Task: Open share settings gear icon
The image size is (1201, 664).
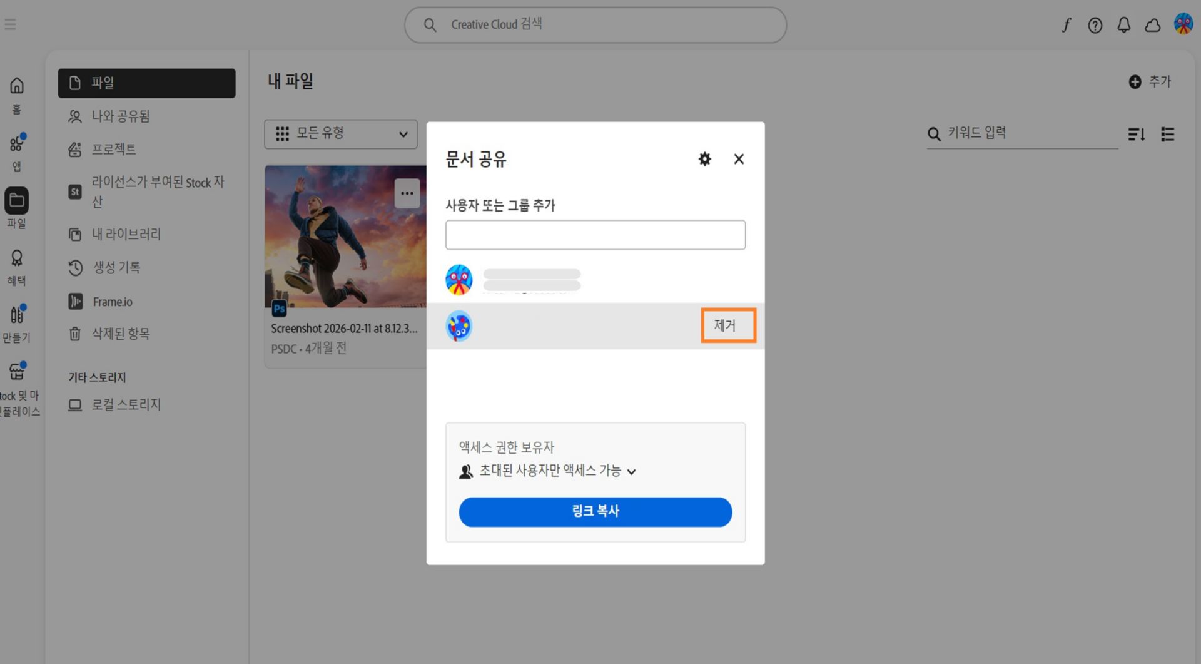Action: click(x=704, y=159)
